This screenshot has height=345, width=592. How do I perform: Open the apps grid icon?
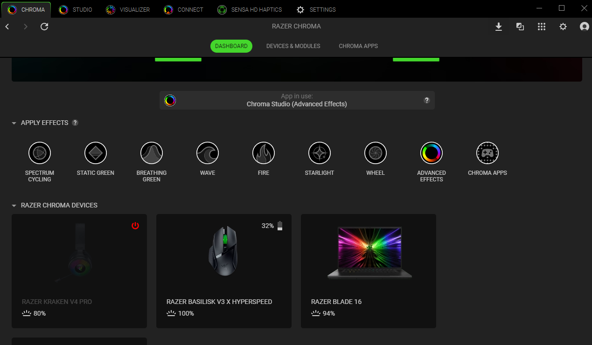542,27
